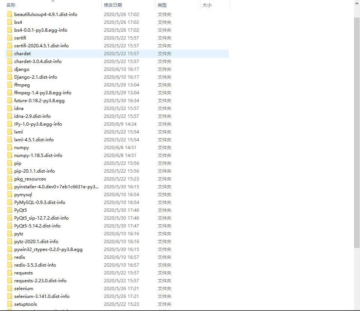Click the django folder icon
360x311 pixels.
10,69
